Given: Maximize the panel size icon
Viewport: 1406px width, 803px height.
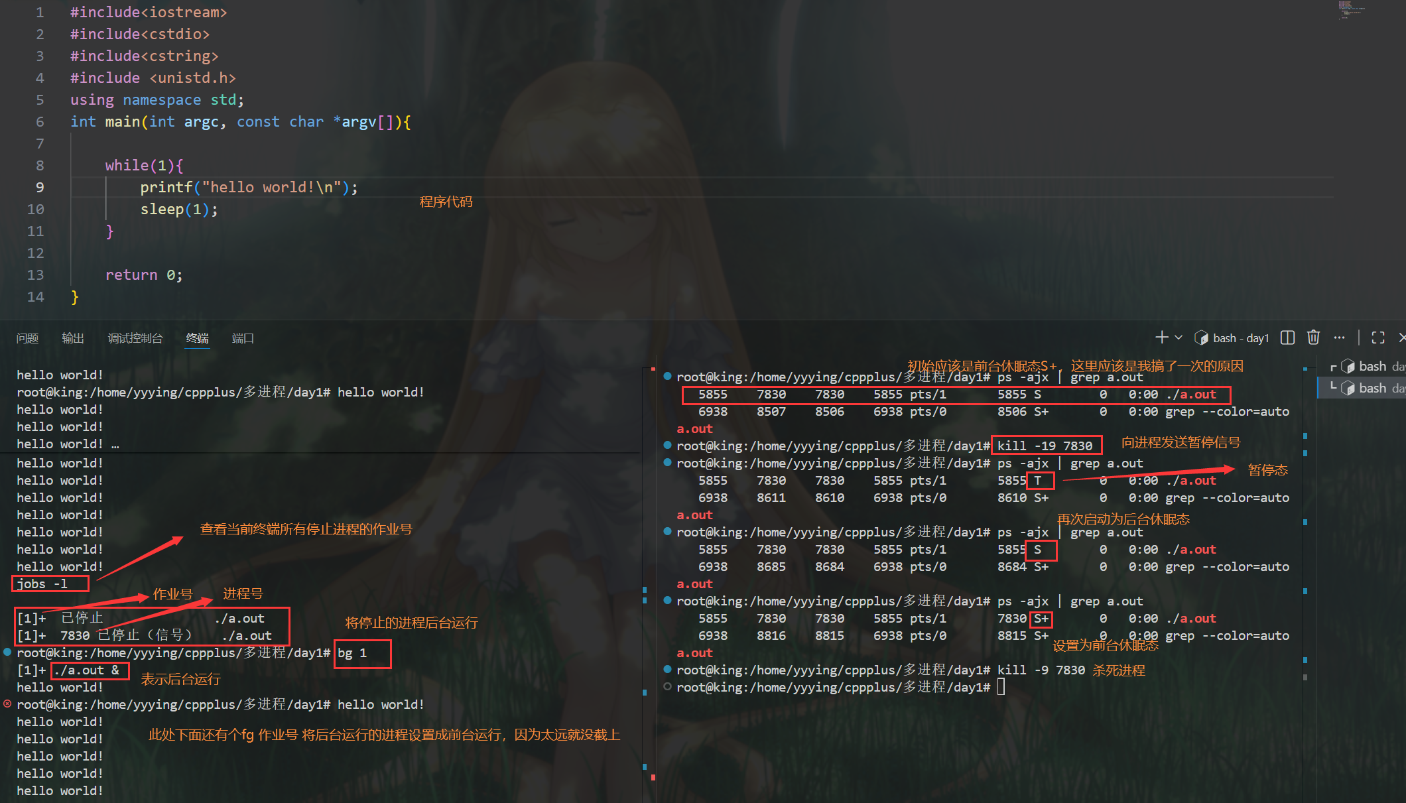Looking at the screenshot, I should [1377, 338].
